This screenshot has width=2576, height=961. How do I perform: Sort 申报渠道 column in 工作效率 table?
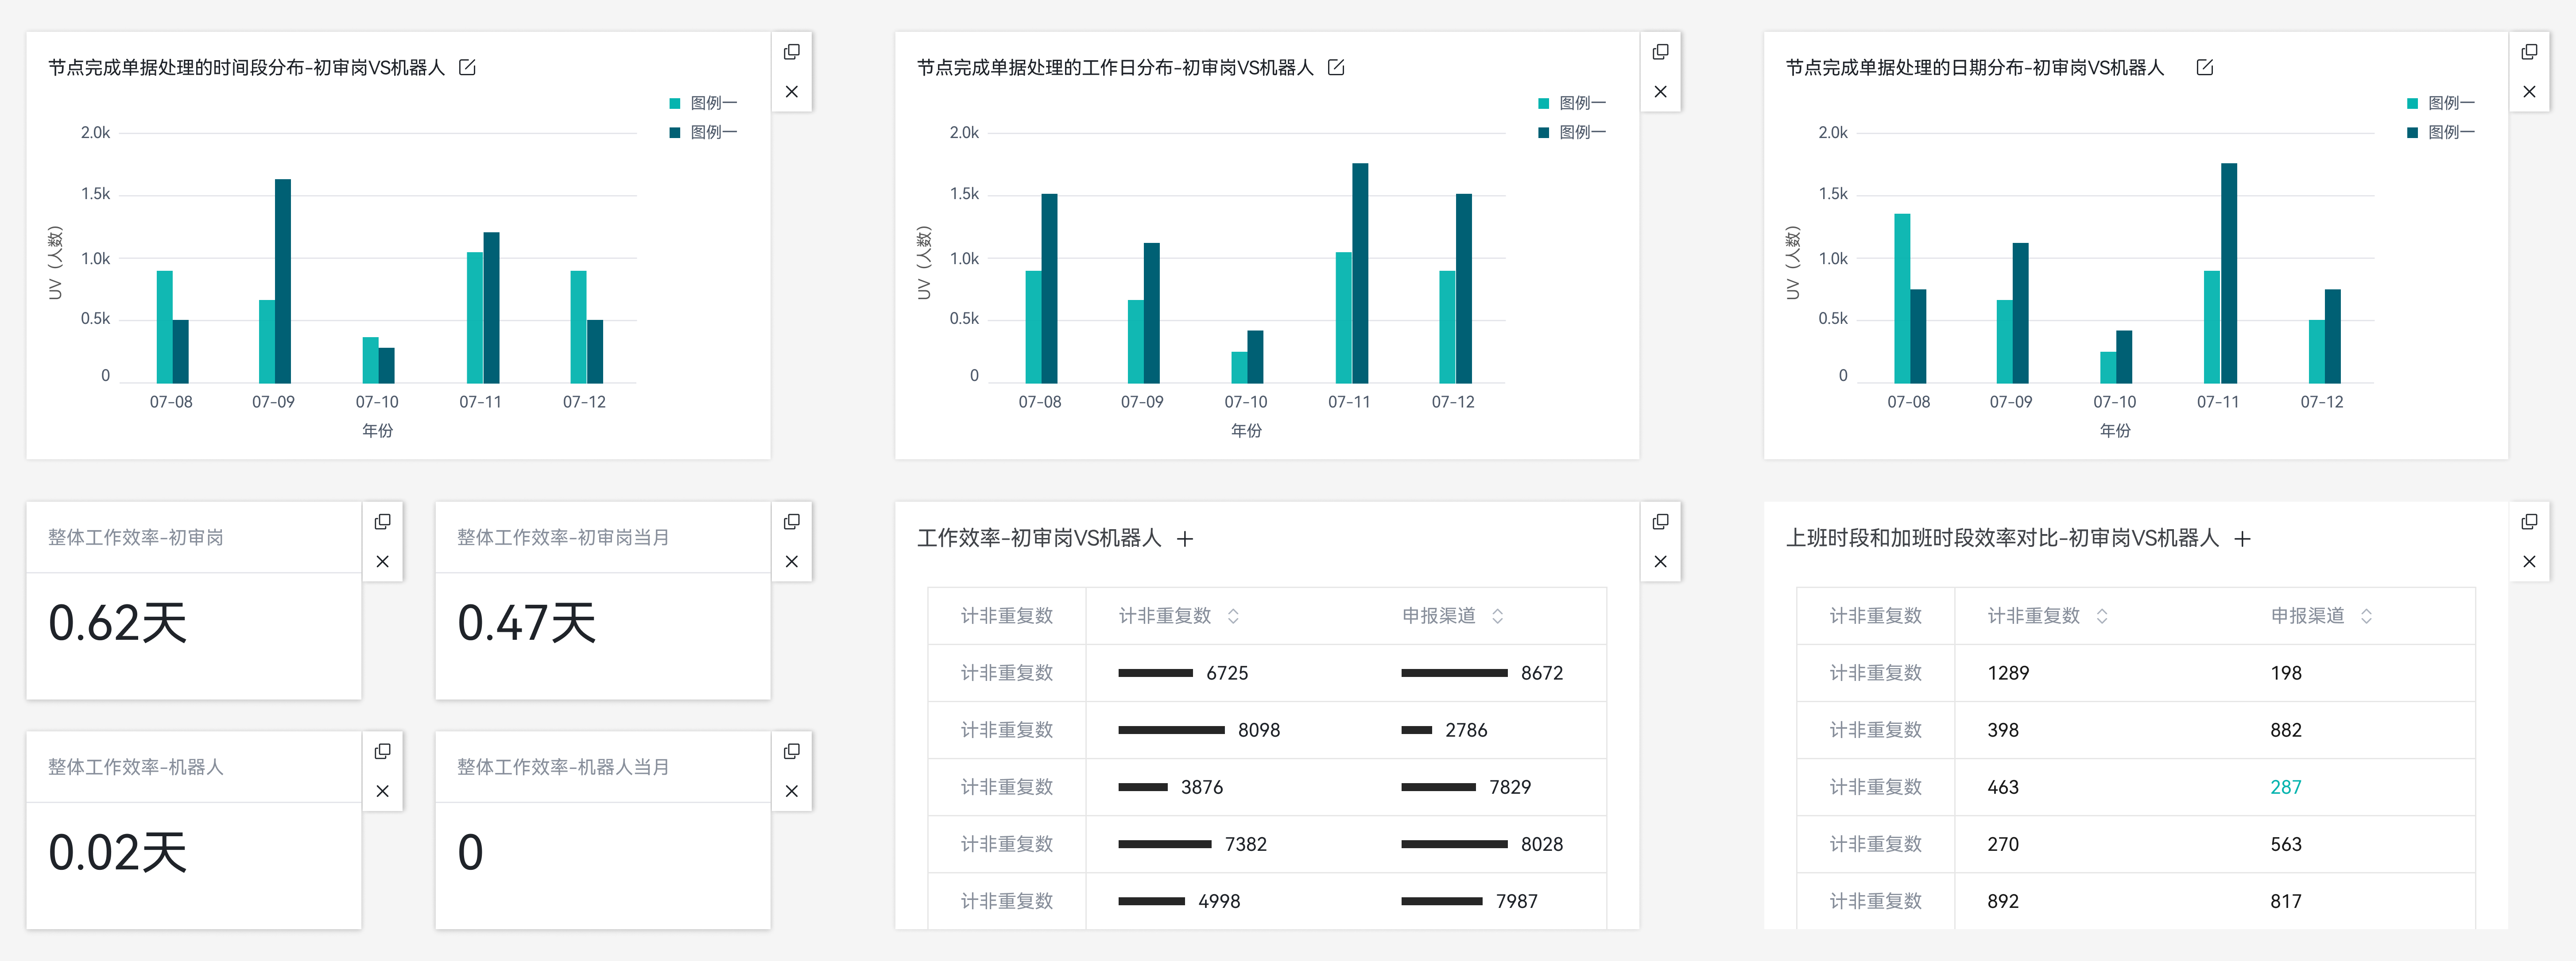pos(1497,616)
